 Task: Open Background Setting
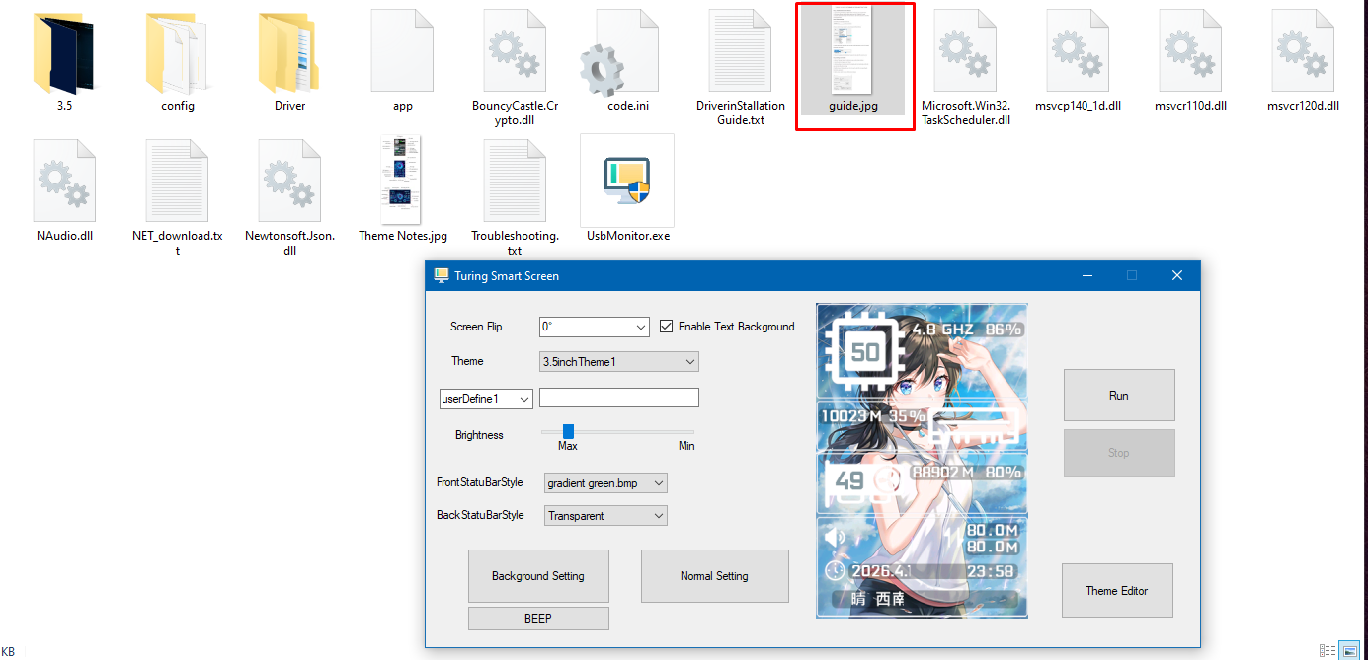(x=538, y=576)
